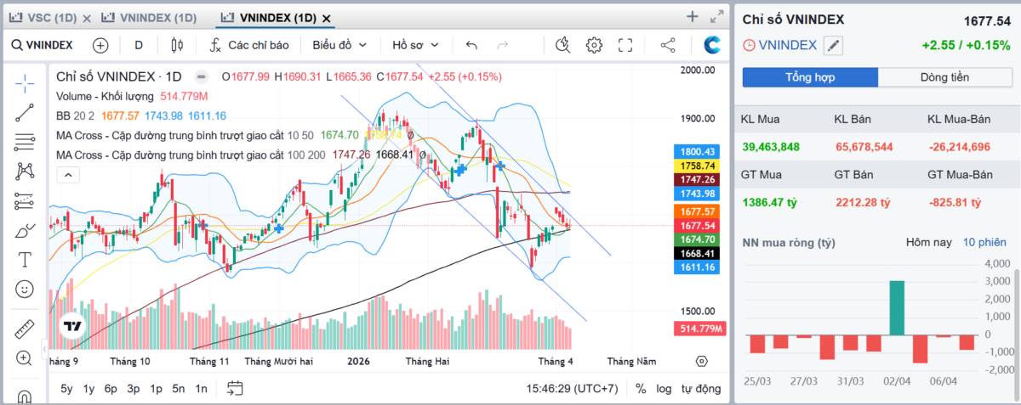Select the brush drawing tool
Viewport: 1021px width, 405px height.
[25, 230]
